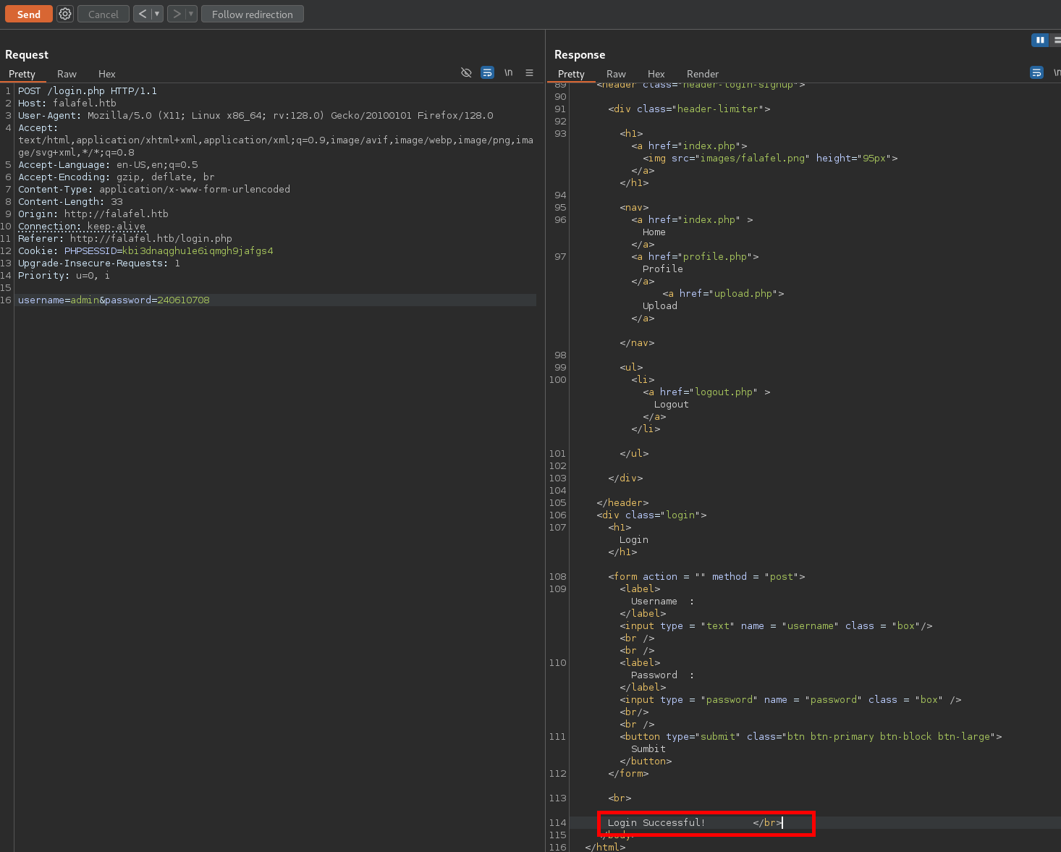Click the Follow redirection button

point(253,14)
